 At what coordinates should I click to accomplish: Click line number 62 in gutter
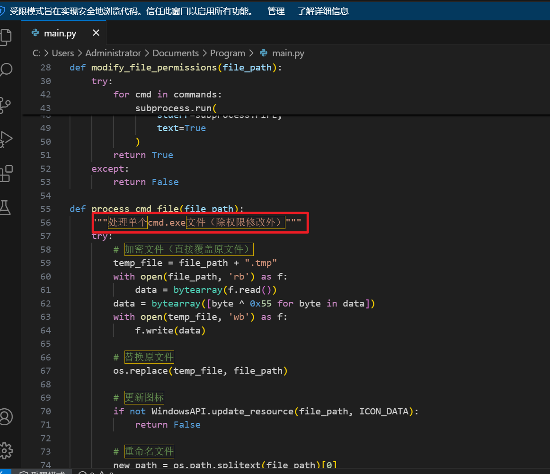(x=45, y=304)
